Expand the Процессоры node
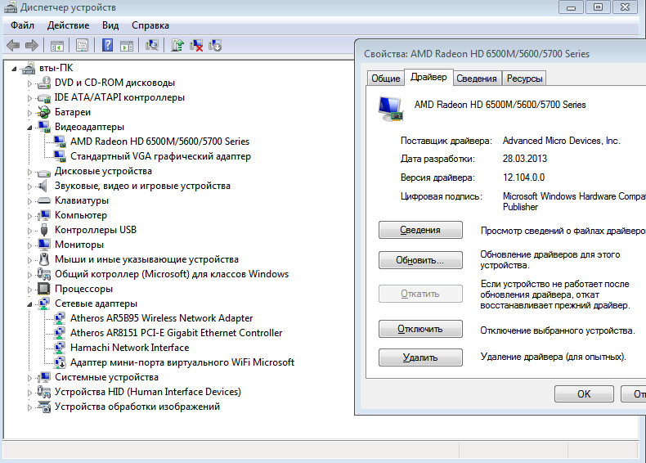Screen dimensions: 646x463 click(29, 290)
